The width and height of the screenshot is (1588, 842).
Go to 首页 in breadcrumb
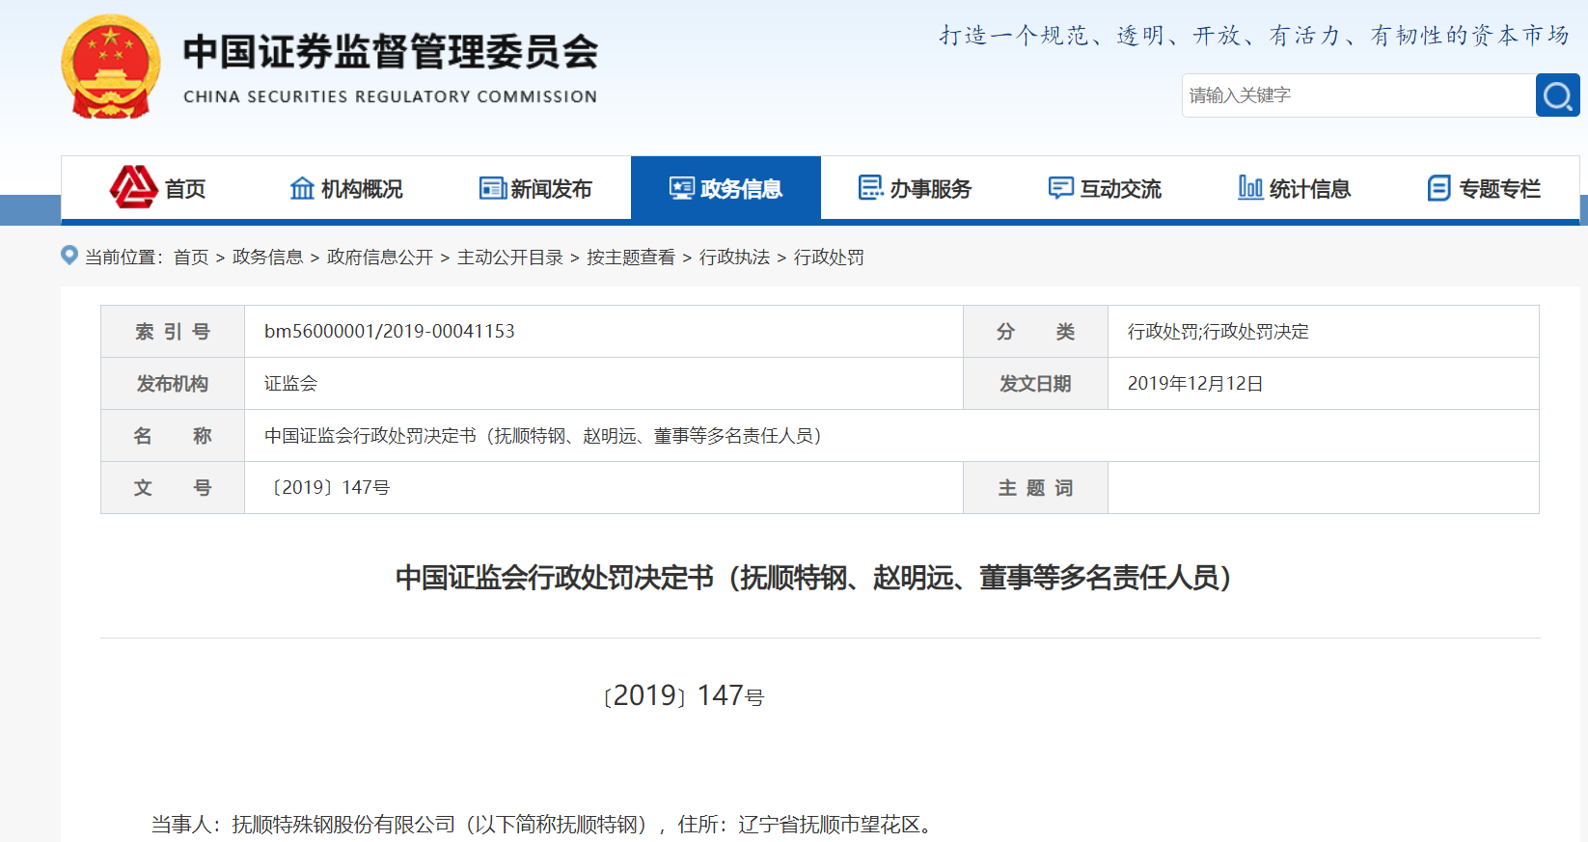click(x=191, y=258)
